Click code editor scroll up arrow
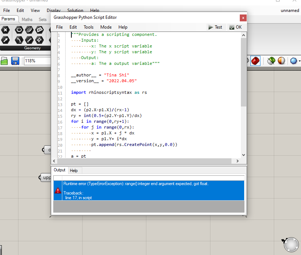The width and height of the screenshot is (301, 255). [x=243, y=35]
